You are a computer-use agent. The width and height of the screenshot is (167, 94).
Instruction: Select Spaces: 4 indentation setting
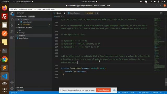coord(125,93)
